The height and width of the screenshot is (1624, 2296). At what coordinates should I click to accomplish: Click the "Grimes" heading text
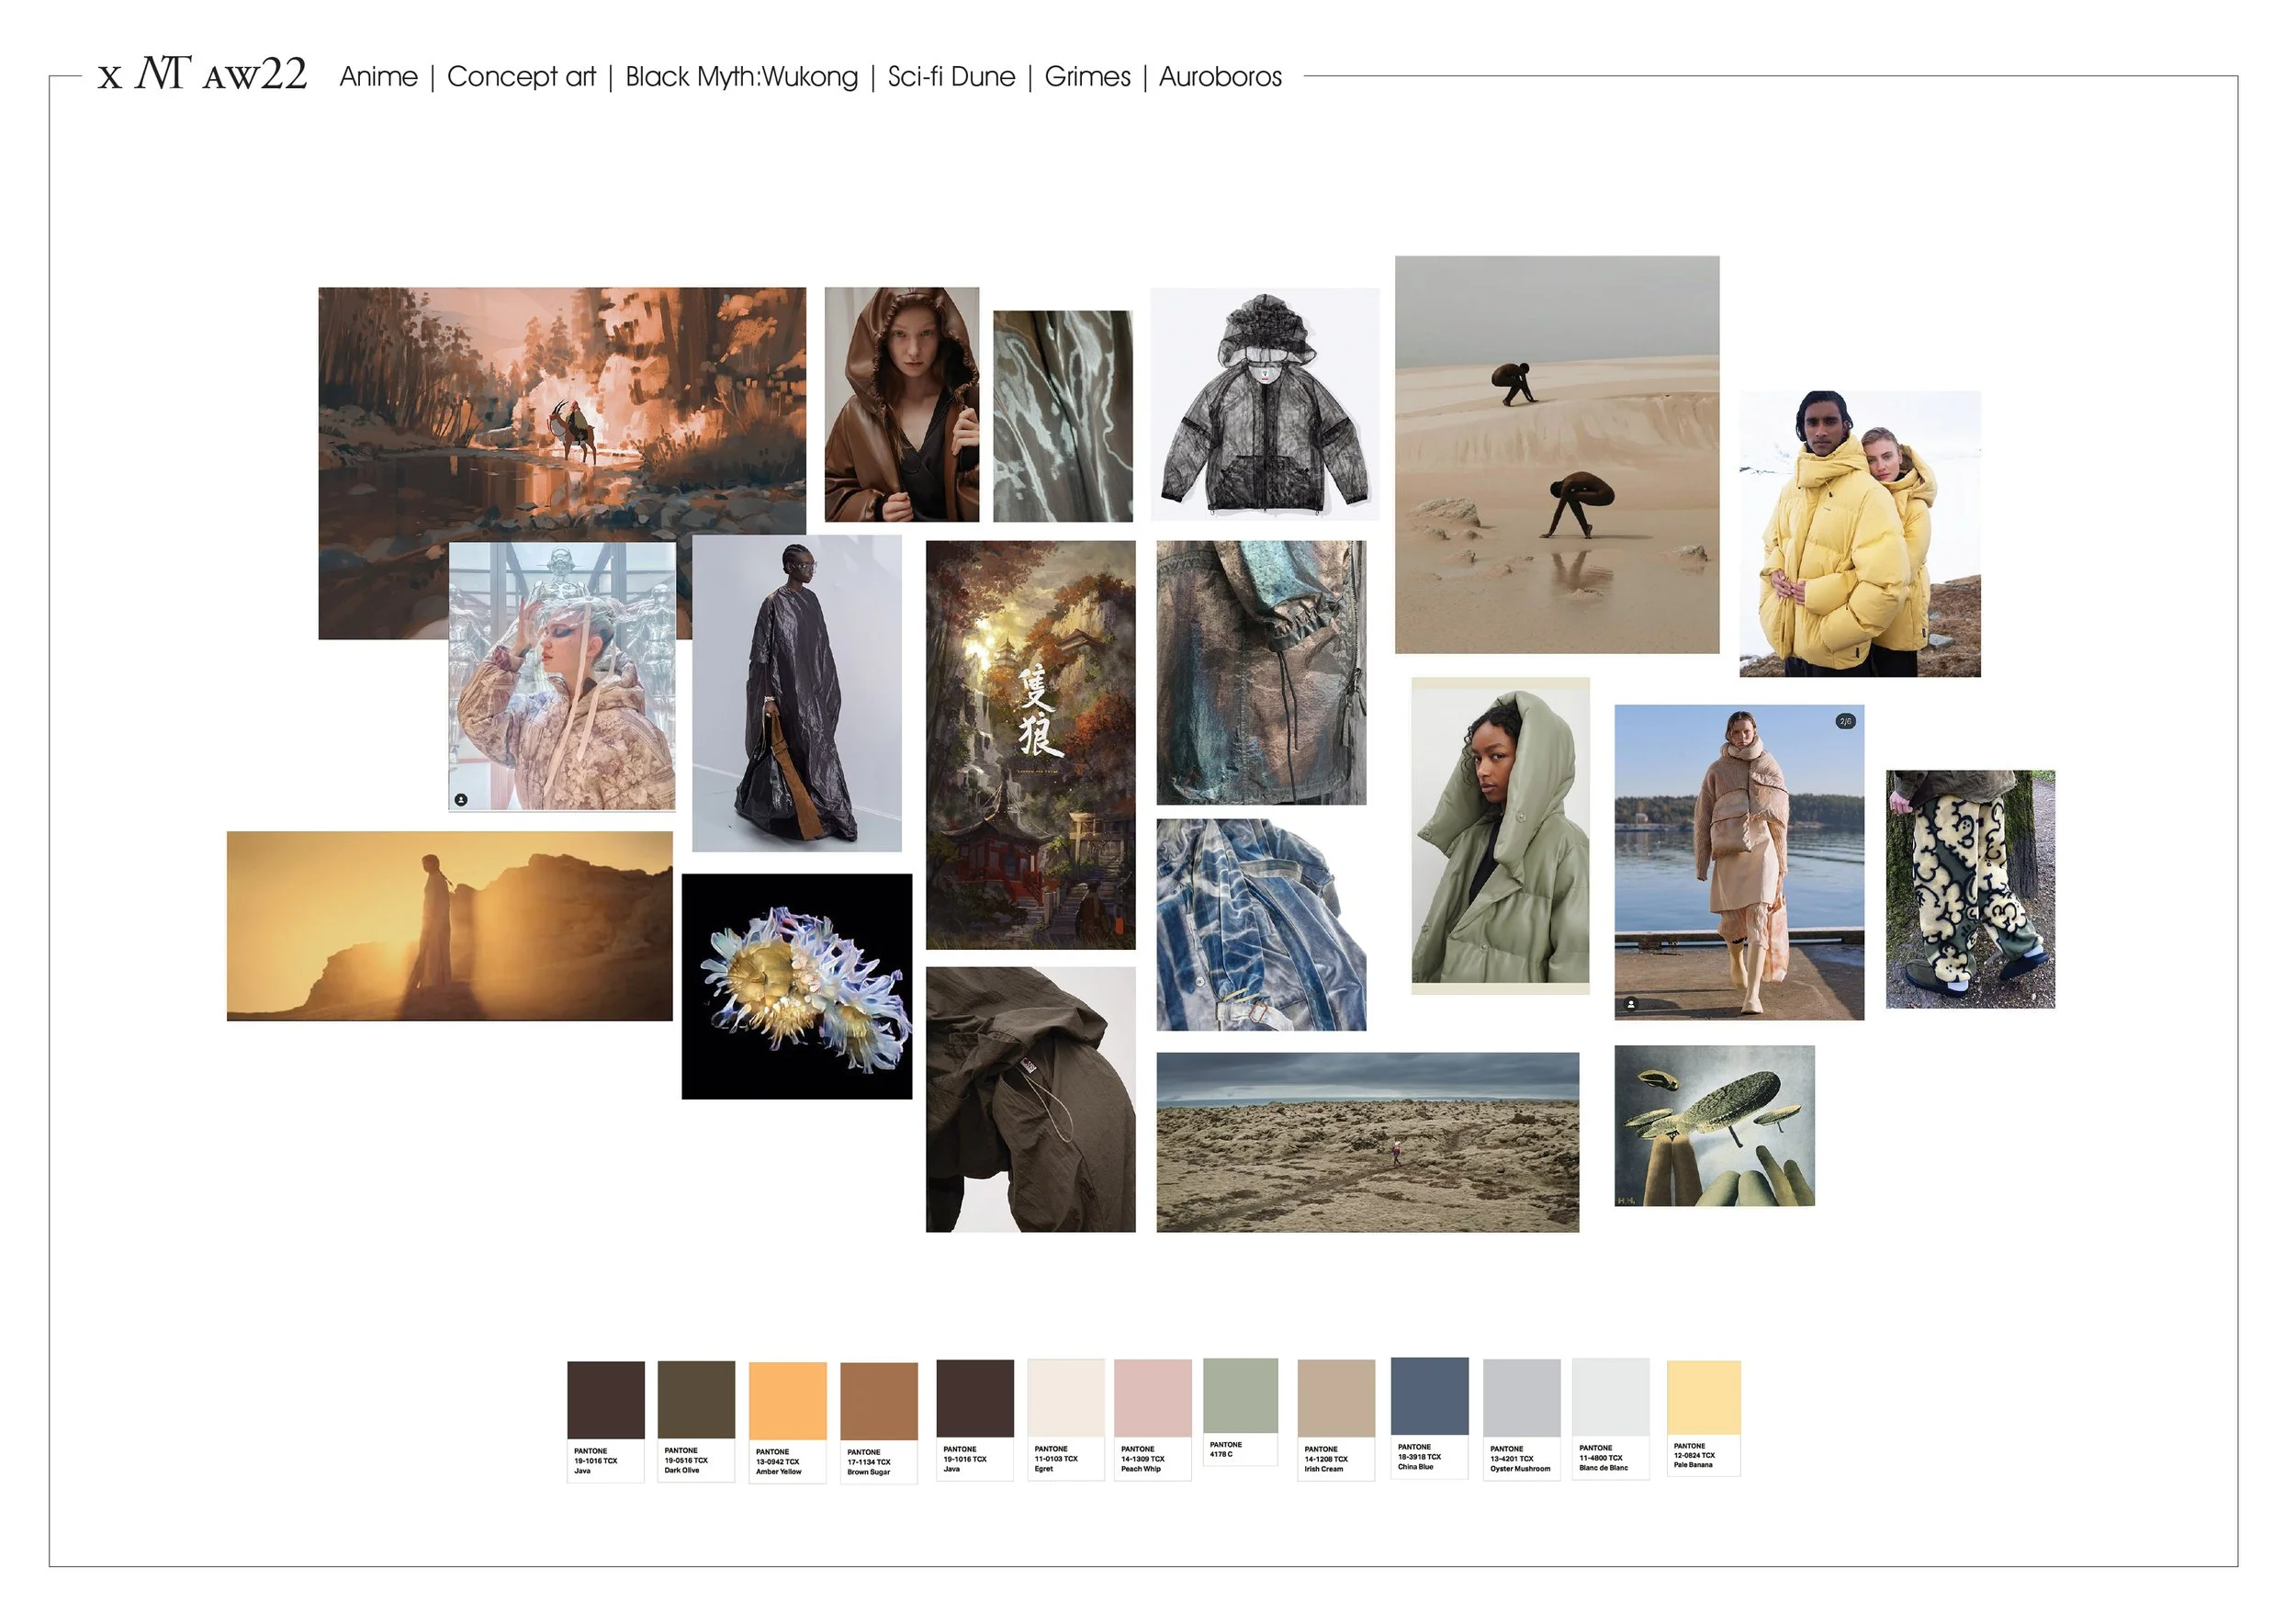[1087, 77]
